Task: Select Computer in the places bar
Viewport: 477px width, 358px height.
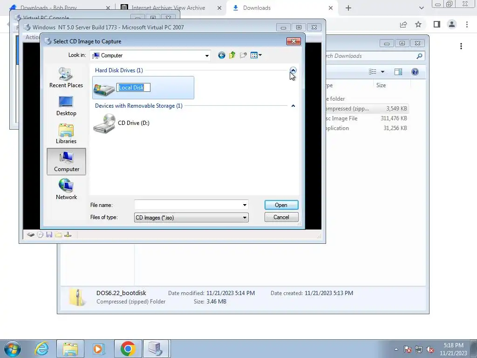Action: click(66, 162)
